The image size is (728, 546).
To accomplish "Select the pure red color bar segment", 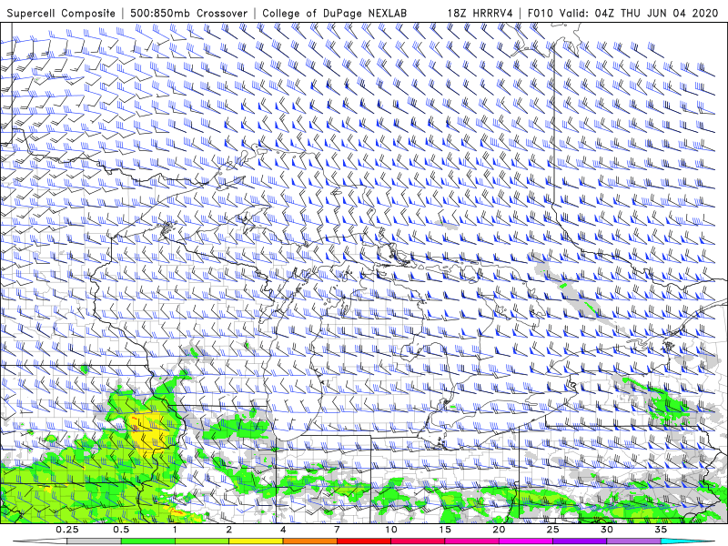I will pos(363,541).
